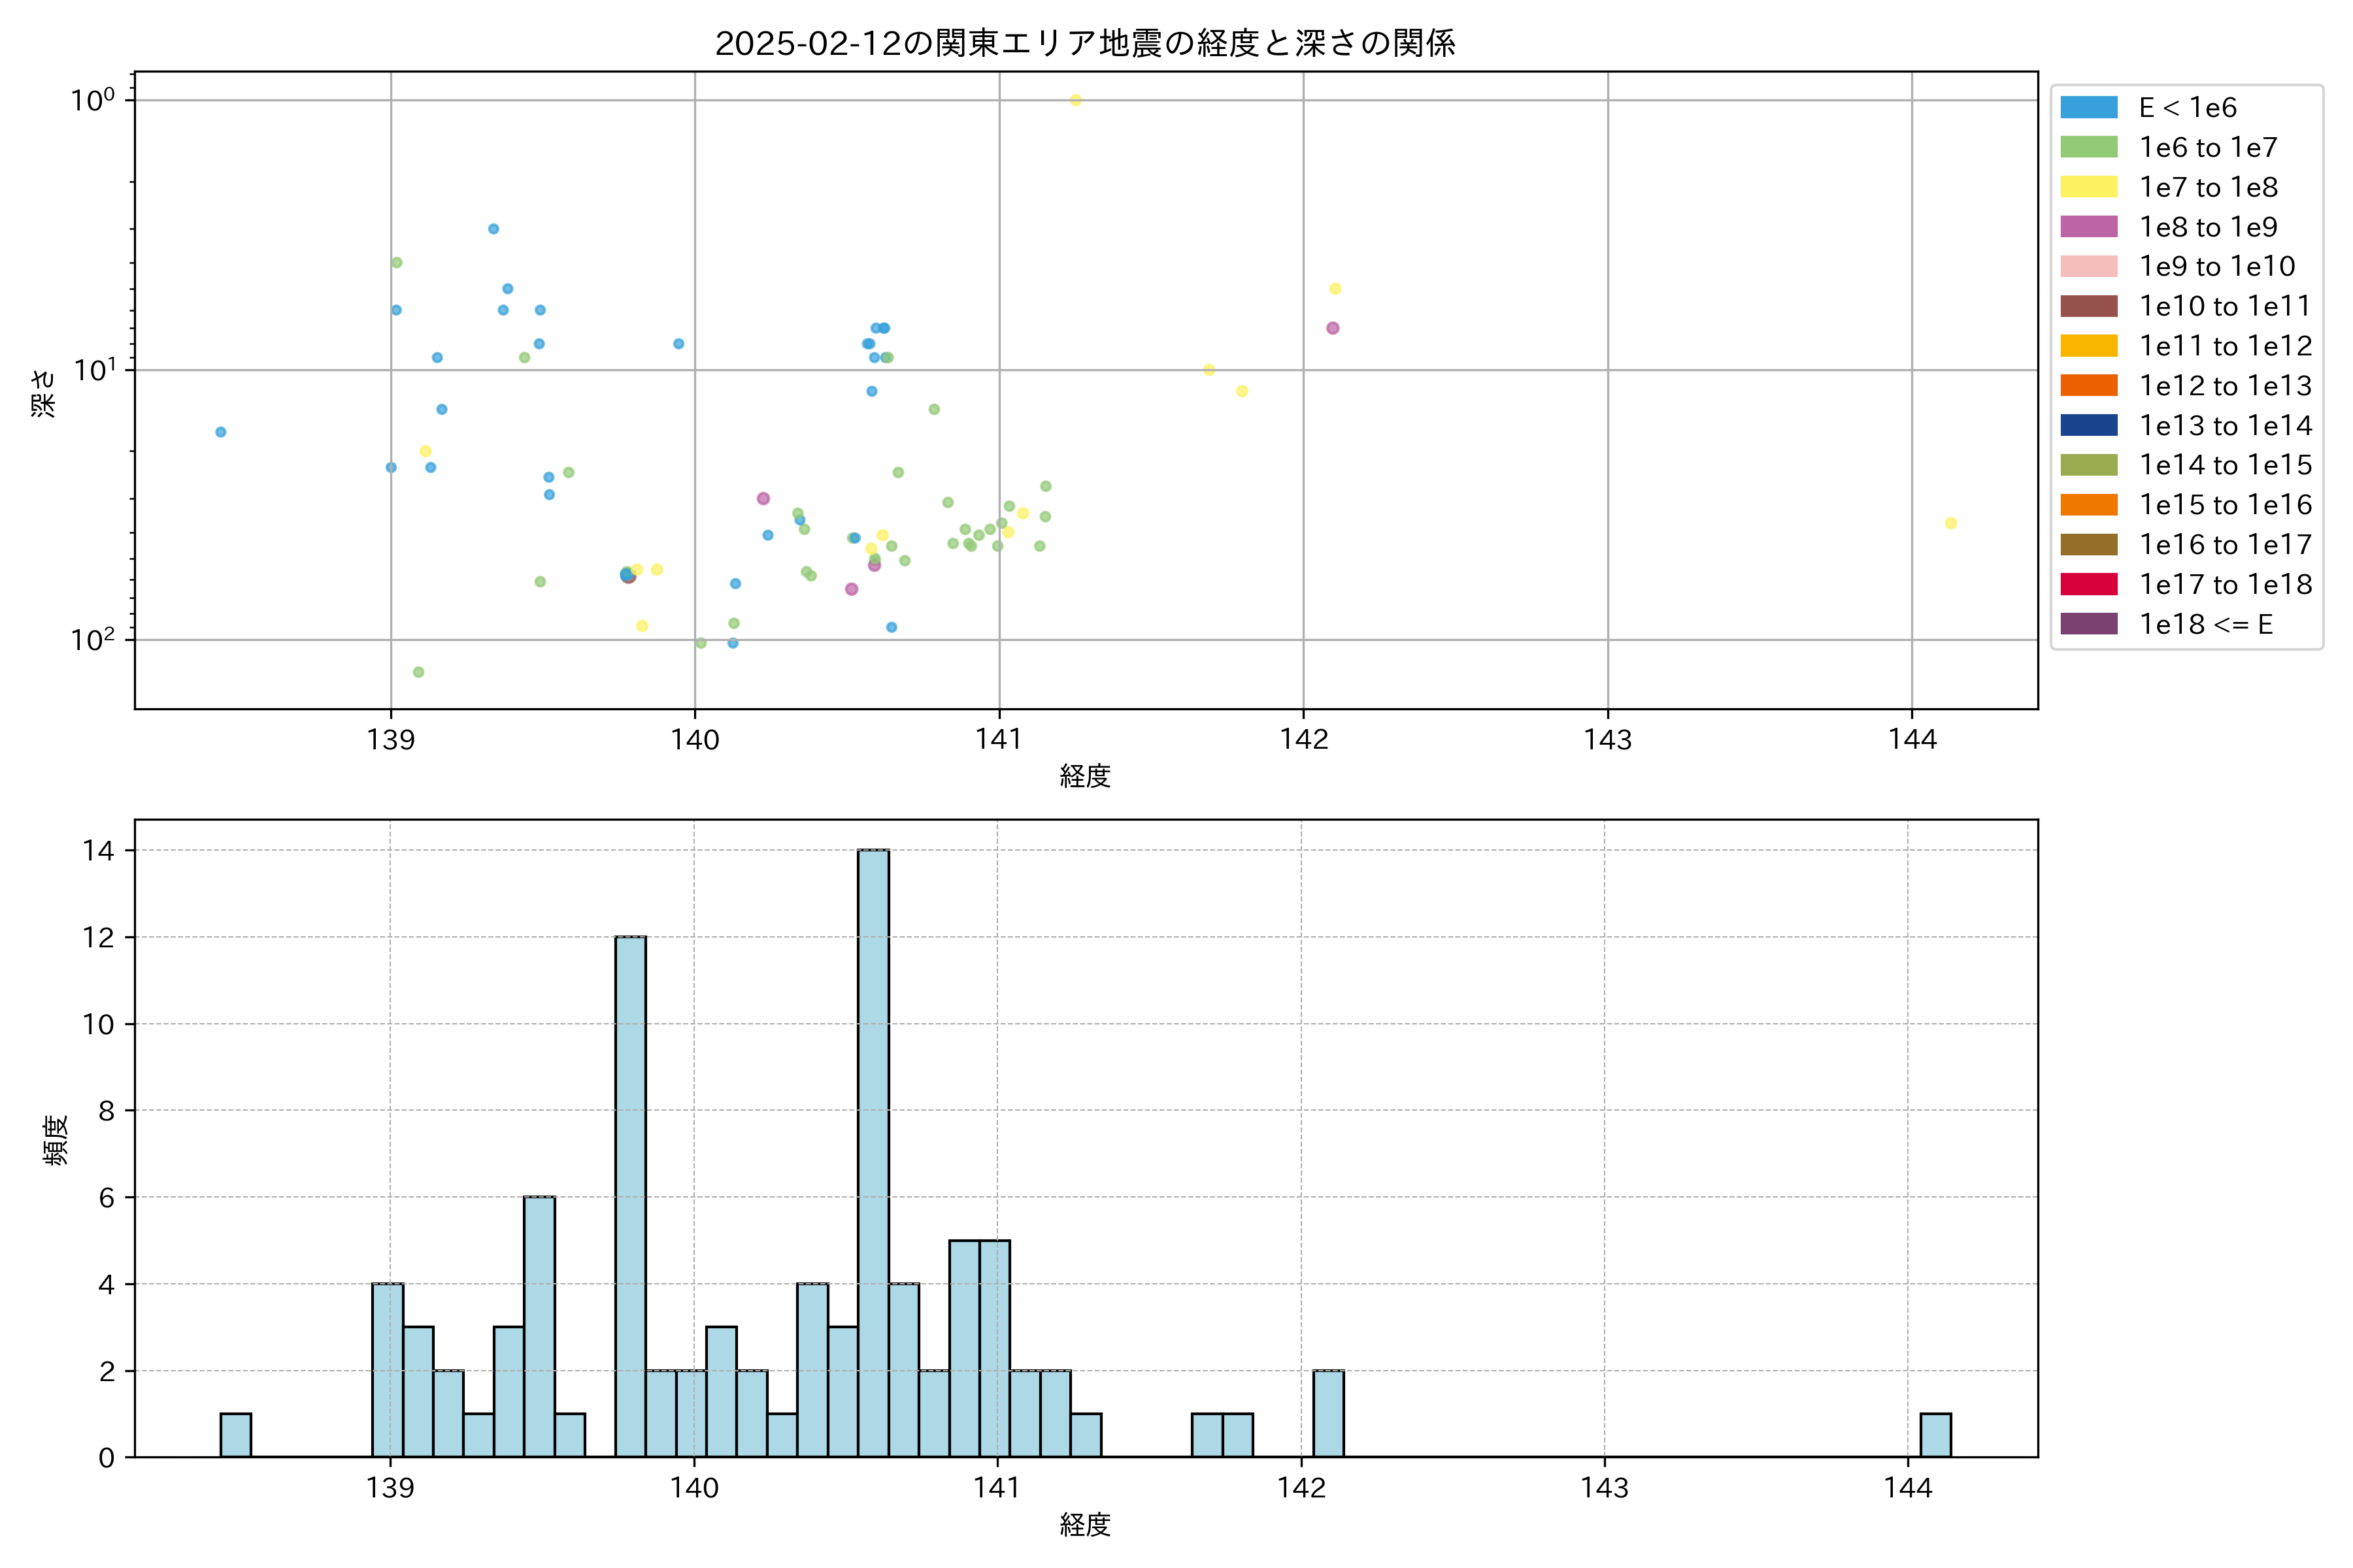
Task: Click the 頻度 y-axis label on the histogram
Action: point(56,1140)
